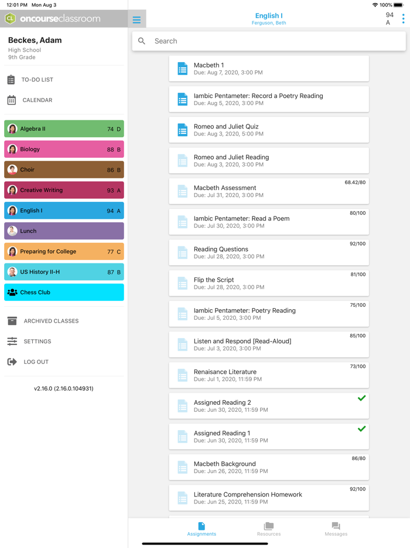Switch to the Messages tab

pyautogui.click(x=336, y=528)
